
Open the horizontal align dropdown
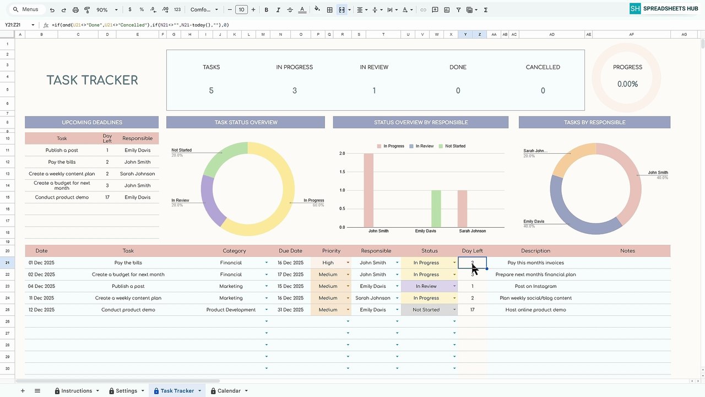(x=361, y=10)
